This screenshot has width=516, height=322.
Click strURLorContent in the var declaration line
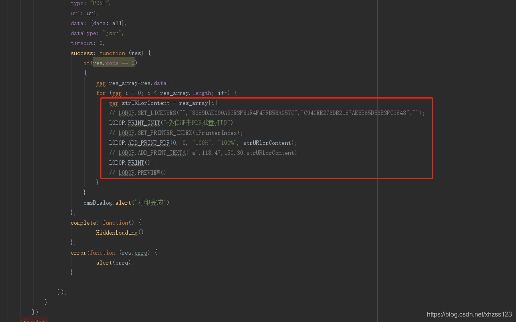[146, 103]
